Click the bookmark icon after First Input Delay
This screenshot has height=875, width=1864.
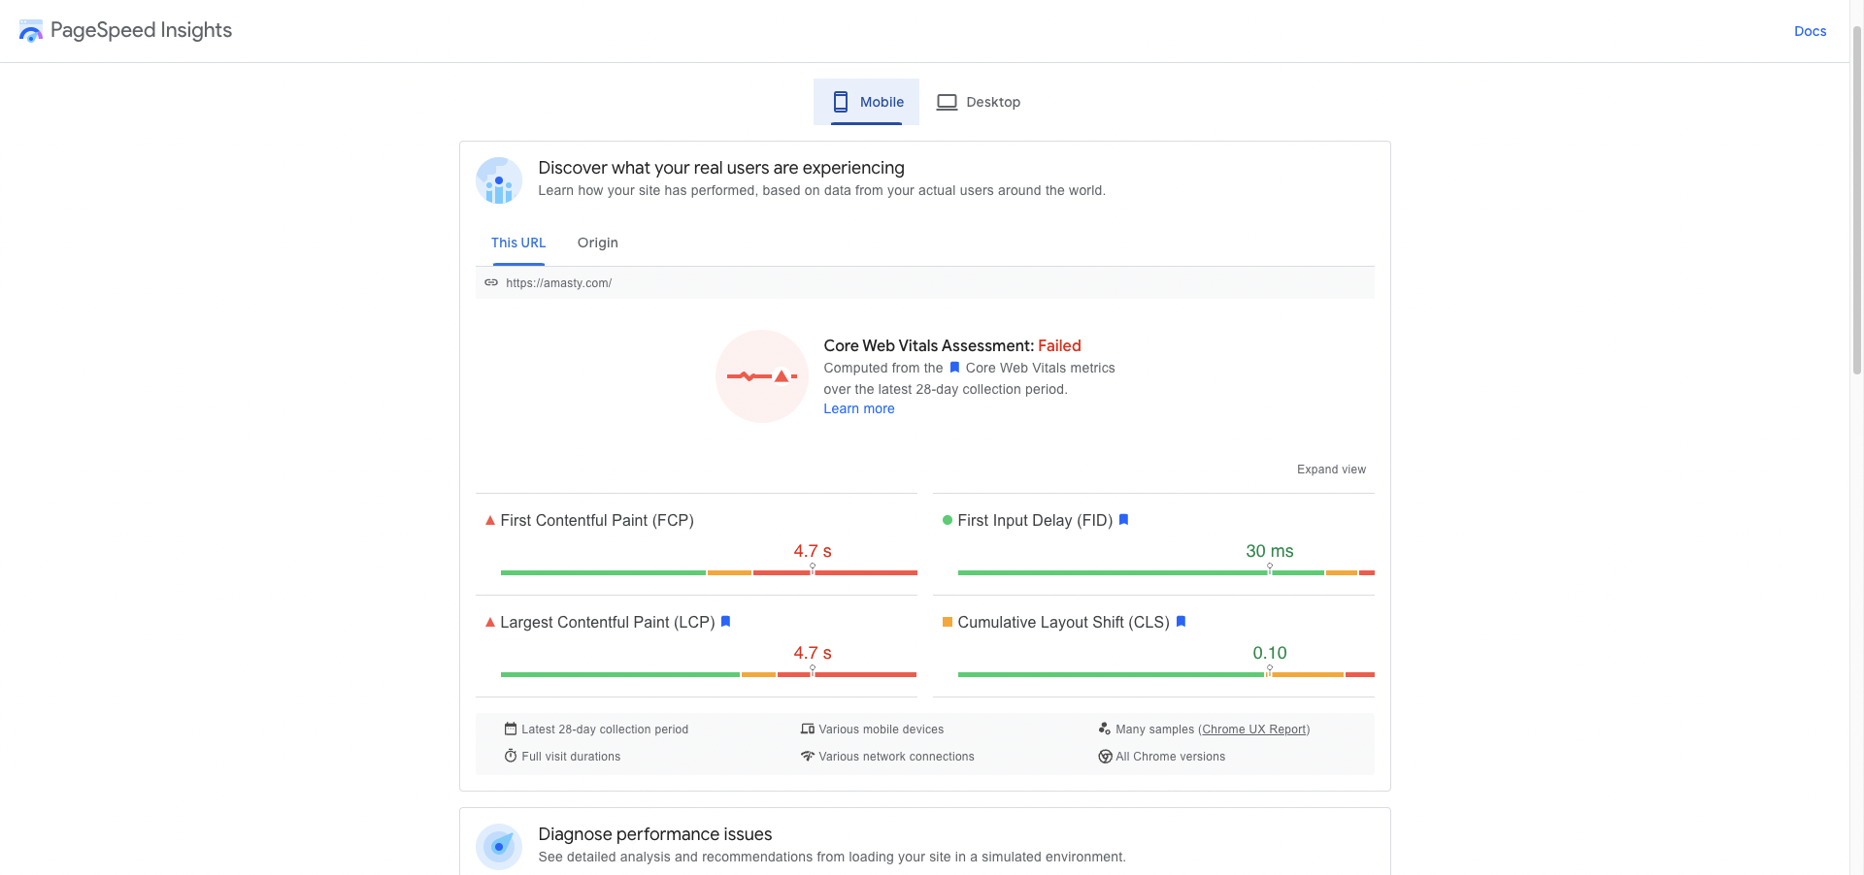tap(1124, 520)
